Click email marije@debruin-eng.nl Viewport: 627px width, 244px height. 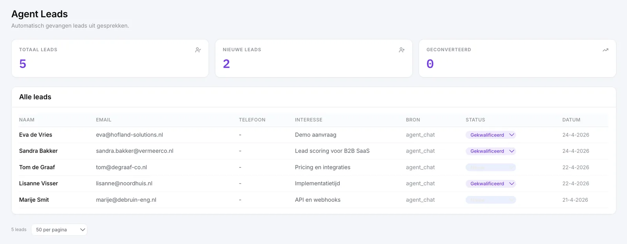pyautogui.click(x=126, y=199)
